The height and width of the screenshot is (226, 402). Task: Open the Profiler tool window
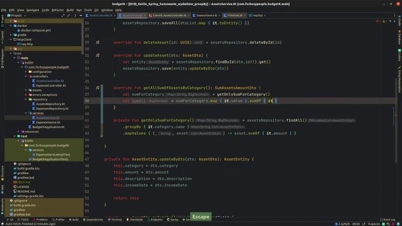[x=58, y=220]
